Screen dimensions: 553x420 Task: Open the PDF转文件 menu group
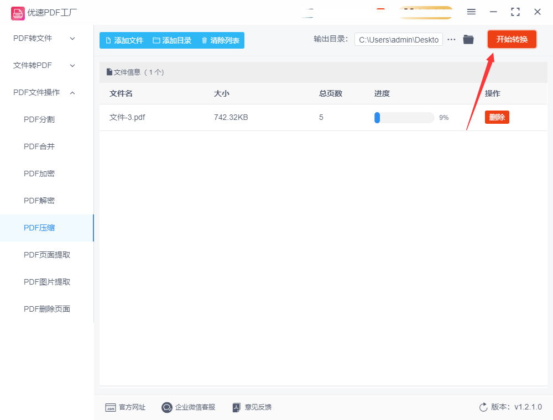pyautogui.click(x=46, y=38)
